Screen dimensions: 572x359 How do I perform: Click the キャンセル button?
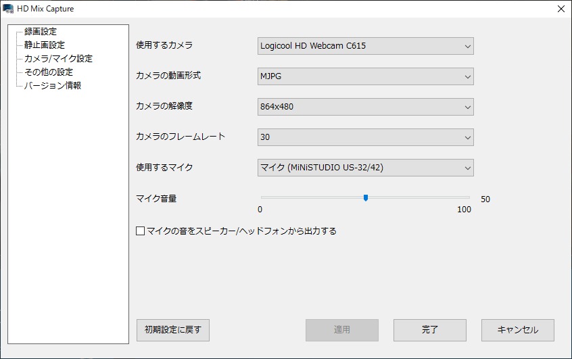(x=518, y=330)
